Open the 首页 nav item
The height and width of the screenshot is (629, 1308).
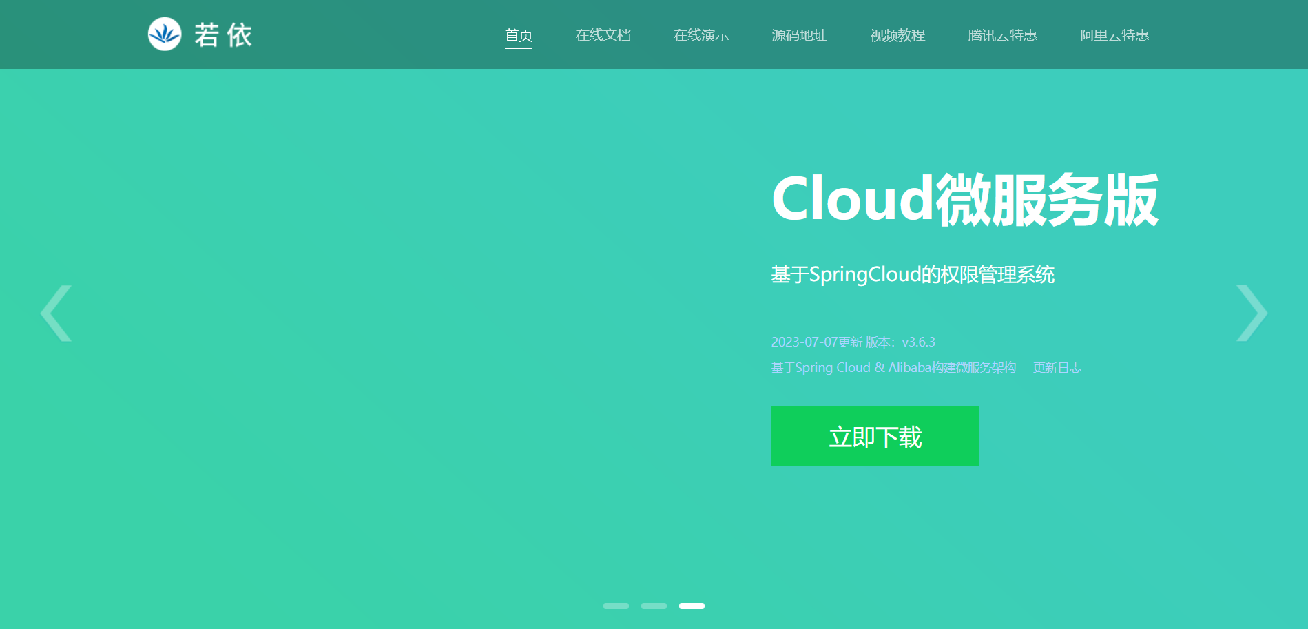(x=519, y=35)
